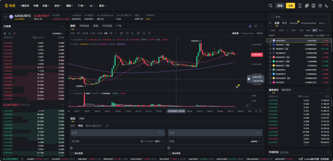Favorite DOGE/BTC via its row star

click(x=270, y=78)
